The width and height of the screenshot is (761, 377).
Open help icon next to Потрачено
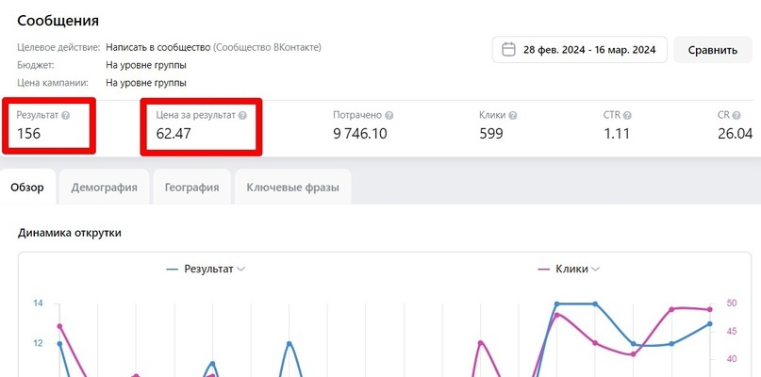click(389, 116)
